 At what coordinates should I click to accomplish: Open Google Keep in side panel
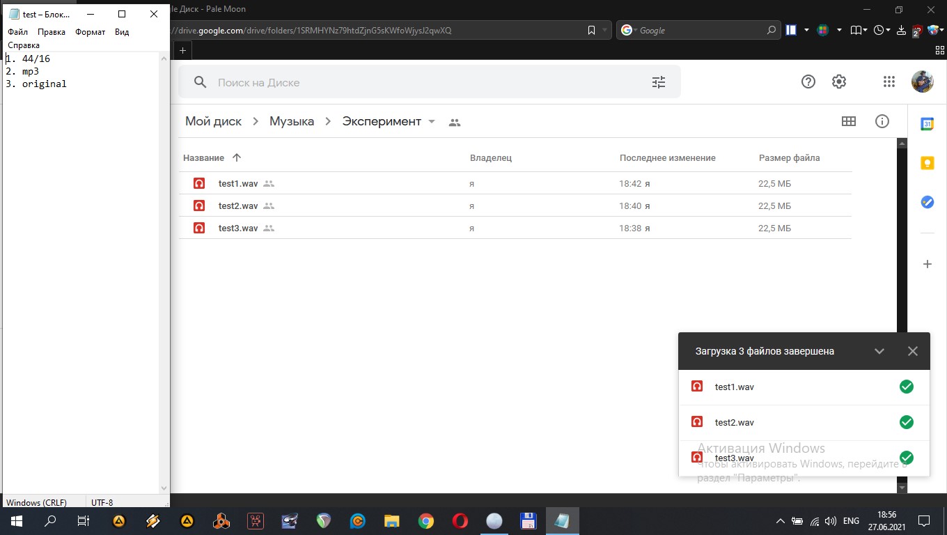point(928,163)
